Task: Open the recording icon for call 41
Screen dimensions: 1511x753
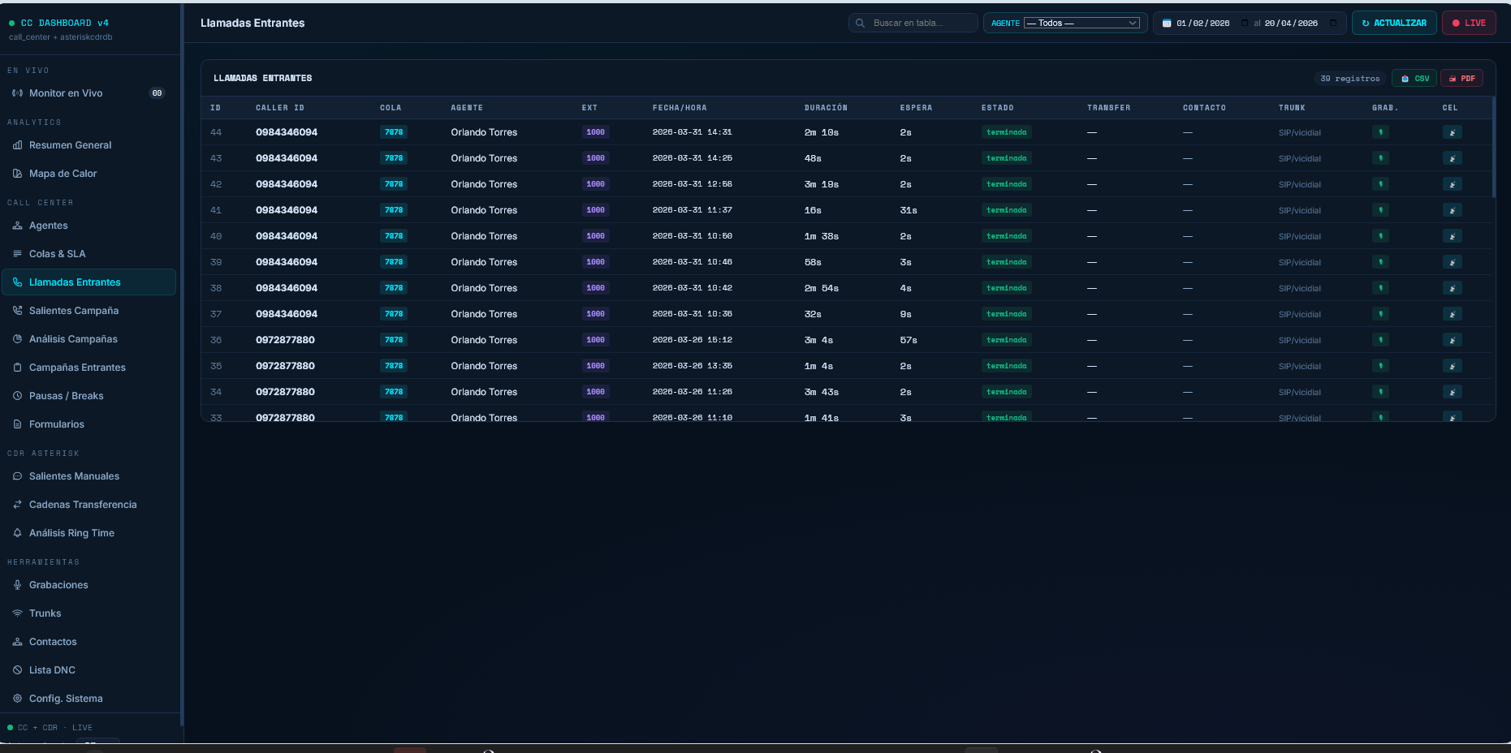Action: (x=1380, y=210)
